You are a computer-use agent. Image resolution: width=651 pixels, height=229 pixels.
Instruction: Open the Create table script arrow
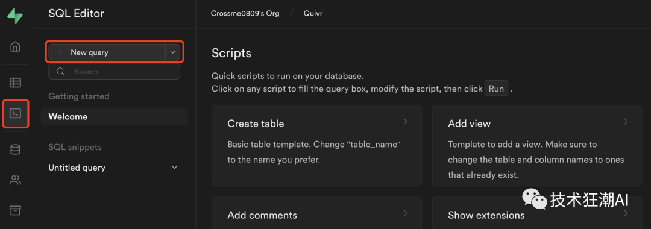406,122
